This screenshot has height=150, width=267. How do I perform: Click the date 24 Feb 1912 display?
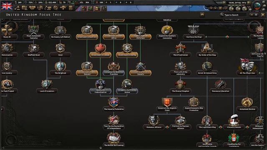237,3
